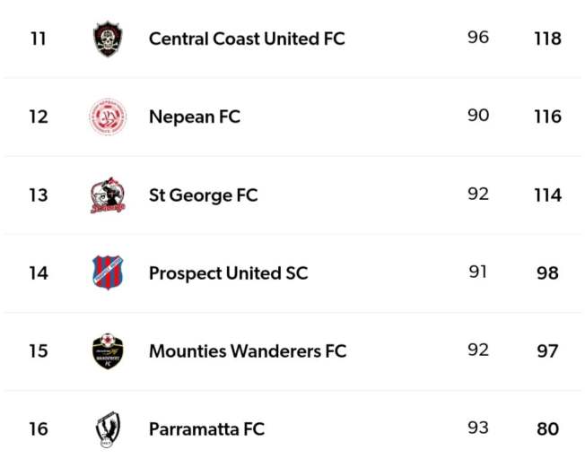Click the Central Coast United FC skull crest
The width and height of the screenshot is (585, 467).
(108, 39)
